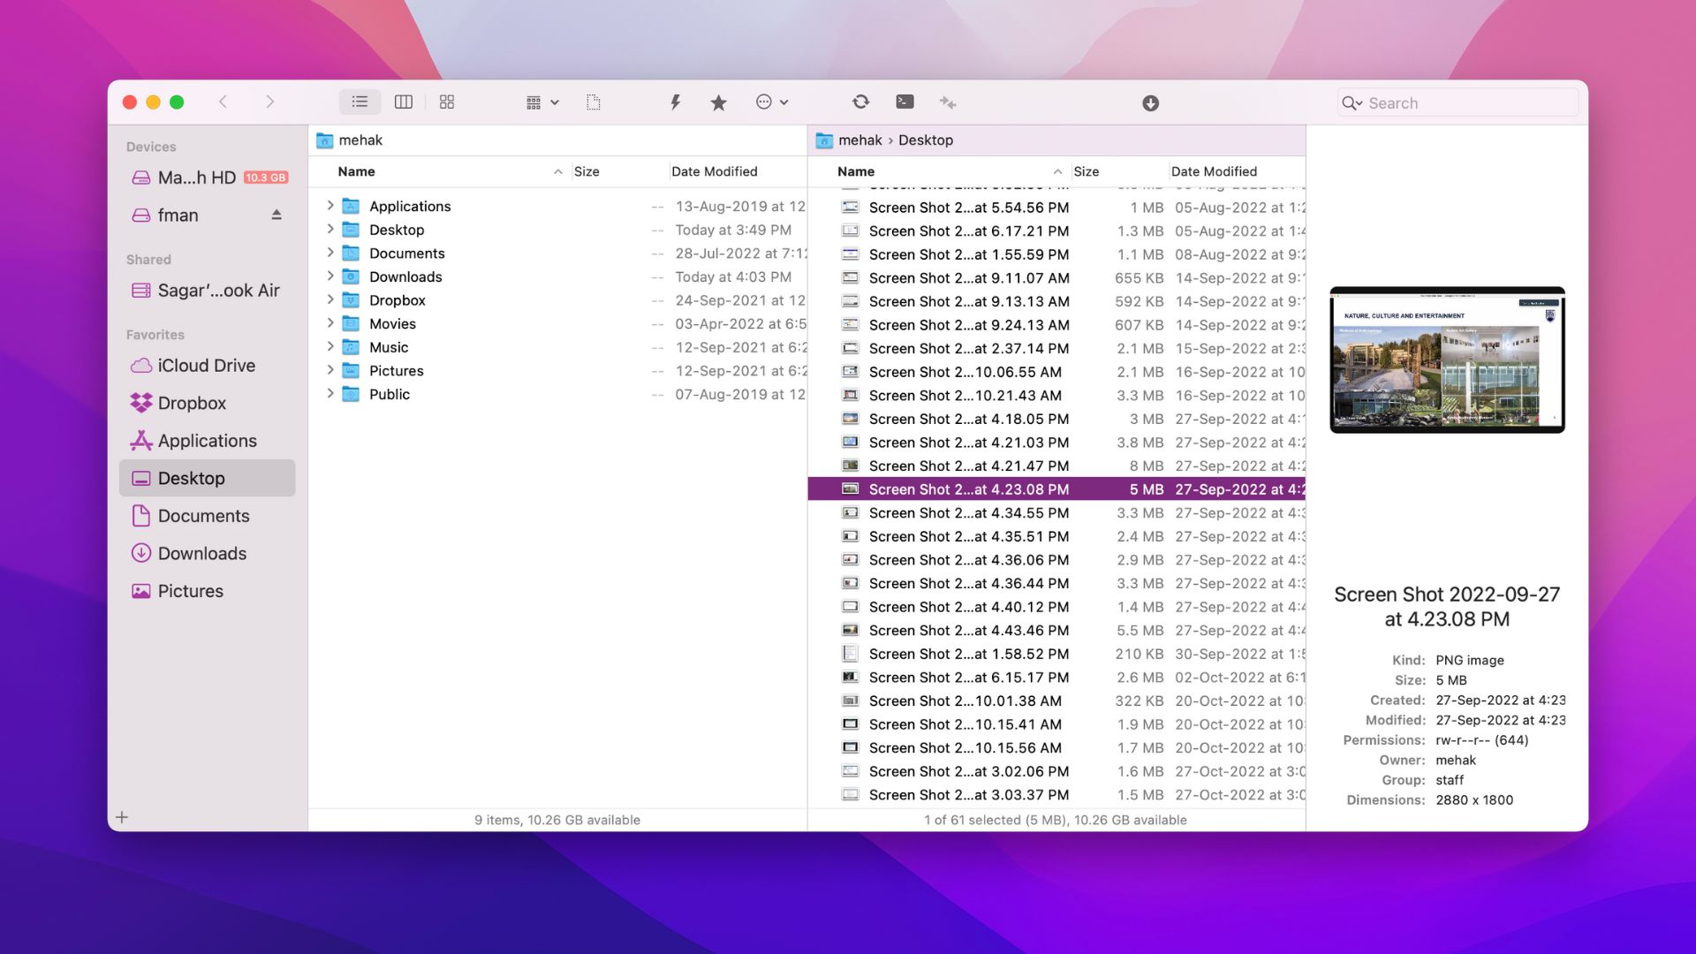The height and width of the screenshot is (954, 1696).
Task: Select the action/lightning bolt icon
Action: click(675, 102)
